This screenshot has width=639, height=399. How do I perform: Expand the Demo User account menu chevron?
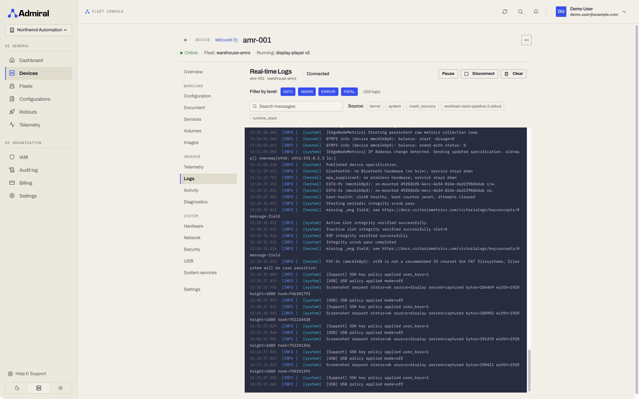click(624, 12)
